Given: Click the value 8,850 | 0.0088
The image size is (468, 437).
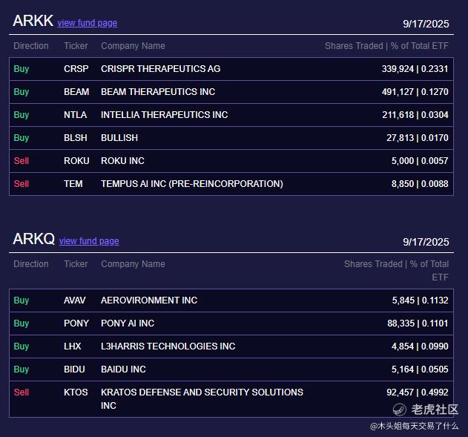Looking at the screenshot, I should coord(420,184).
